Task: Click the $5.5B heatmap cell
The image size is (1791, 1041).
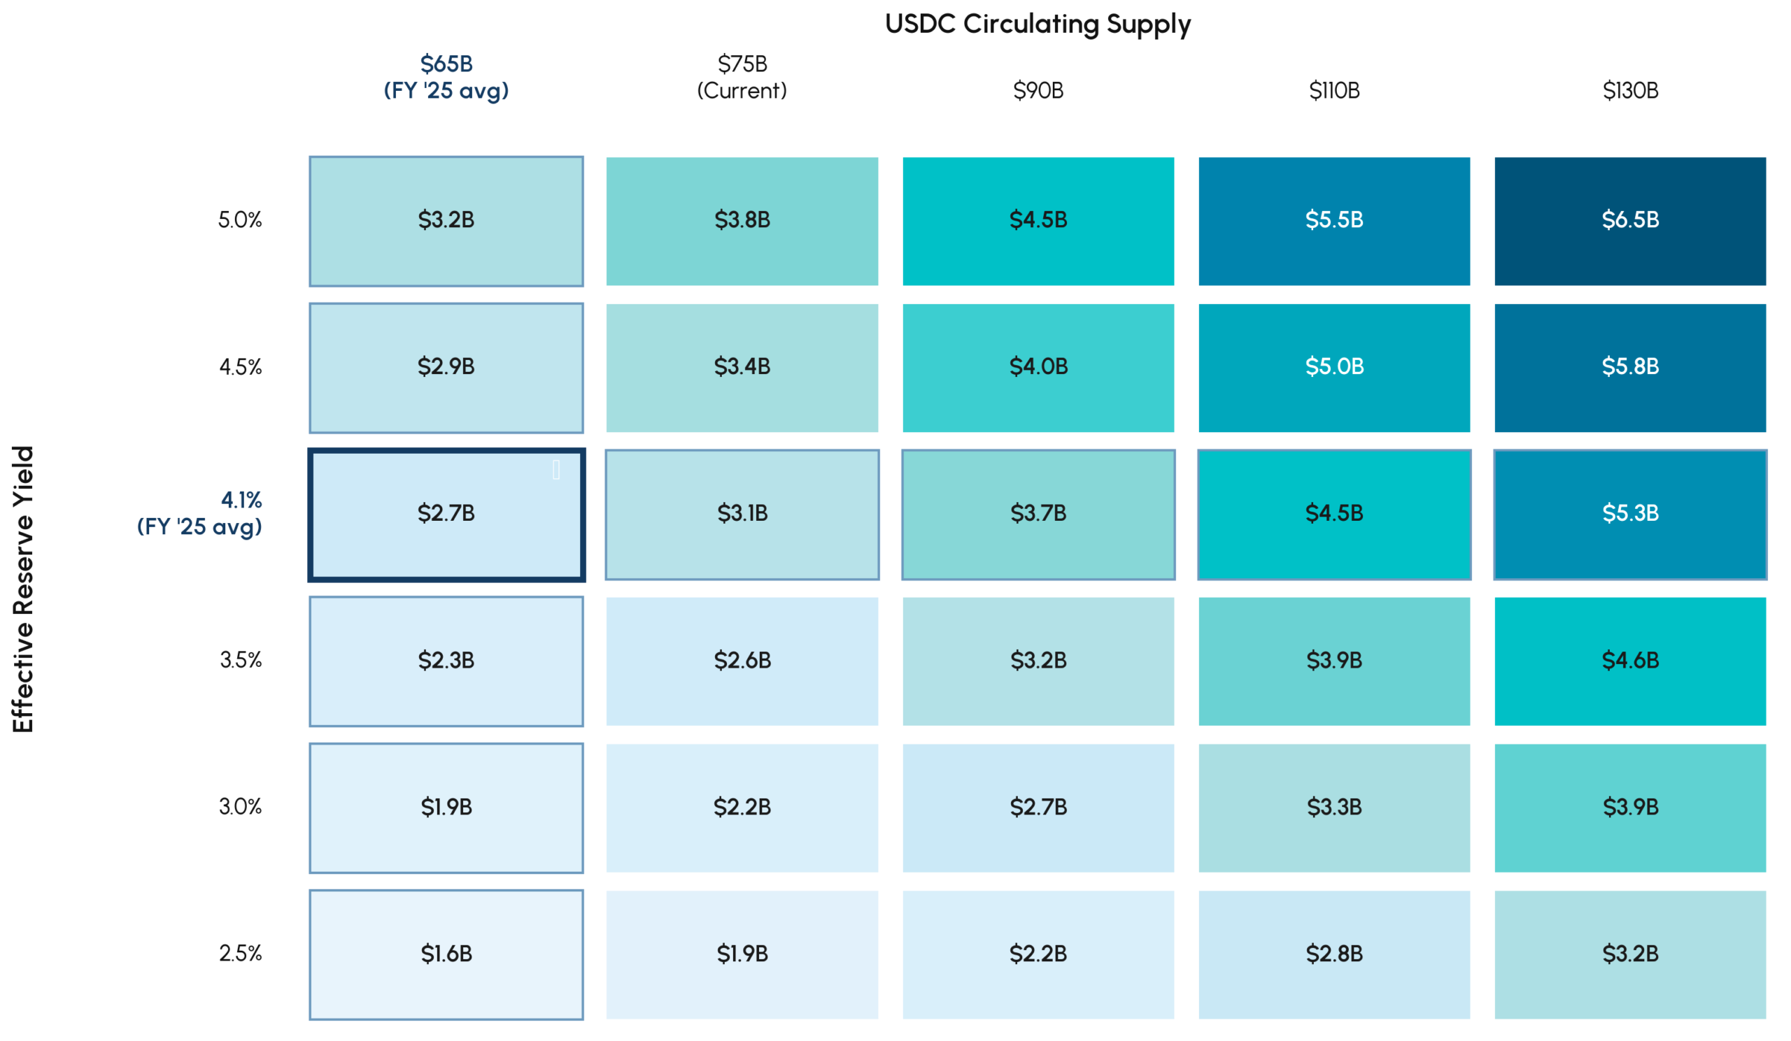Action: click(x=1334, y=221)
